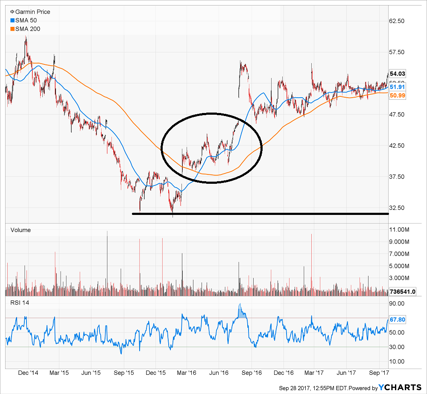
Task: Click the SMA 50 value 51.91
Action: pos(397,87)
